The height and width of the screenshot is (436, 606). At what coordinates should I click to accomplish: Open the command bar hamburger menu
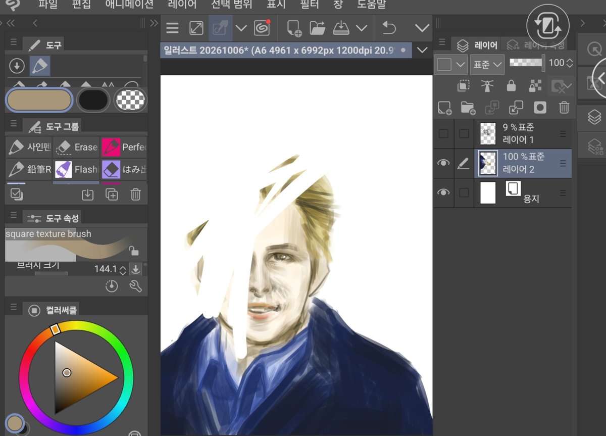click(x=172, y=28)
